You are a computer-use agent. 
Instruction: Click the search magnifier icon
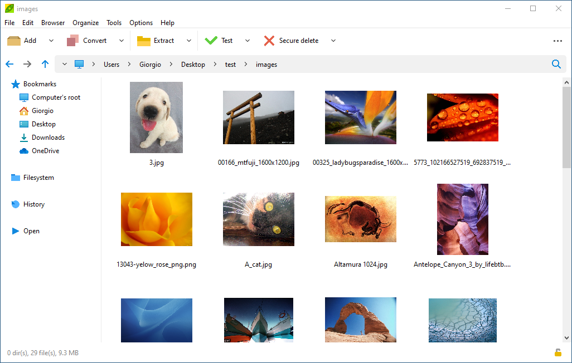pos(556,64)
